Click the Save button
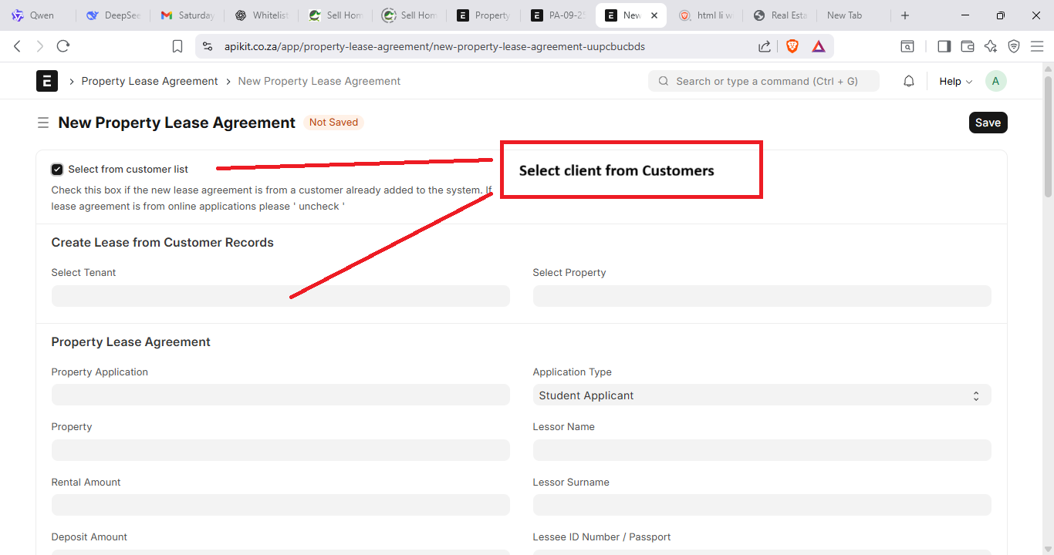The width and height of the screenshot is (1054, 555). pos(988,123)
